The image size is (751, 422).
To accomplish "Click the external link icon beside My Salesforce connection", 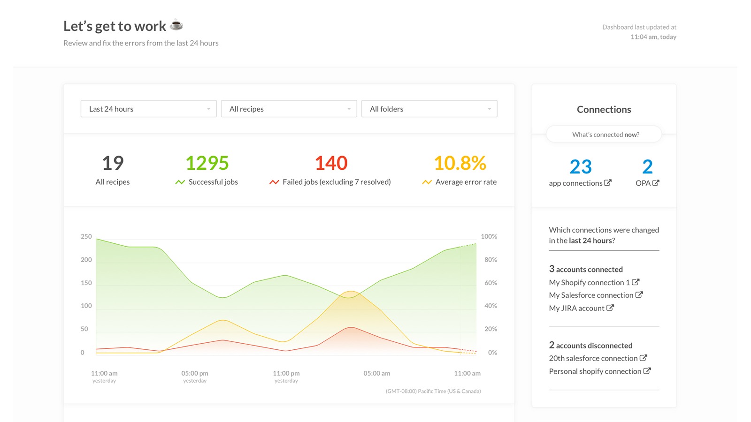I will click(x=640, y=295).
